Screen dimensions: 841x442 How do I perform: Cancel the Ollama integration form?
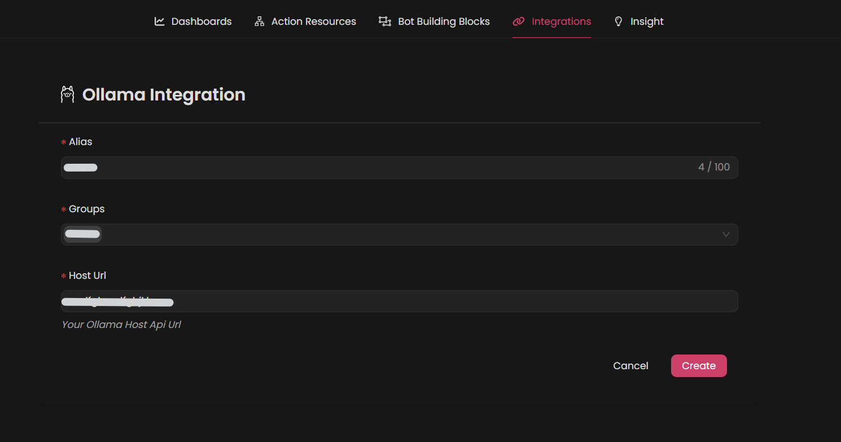(630, 366)
